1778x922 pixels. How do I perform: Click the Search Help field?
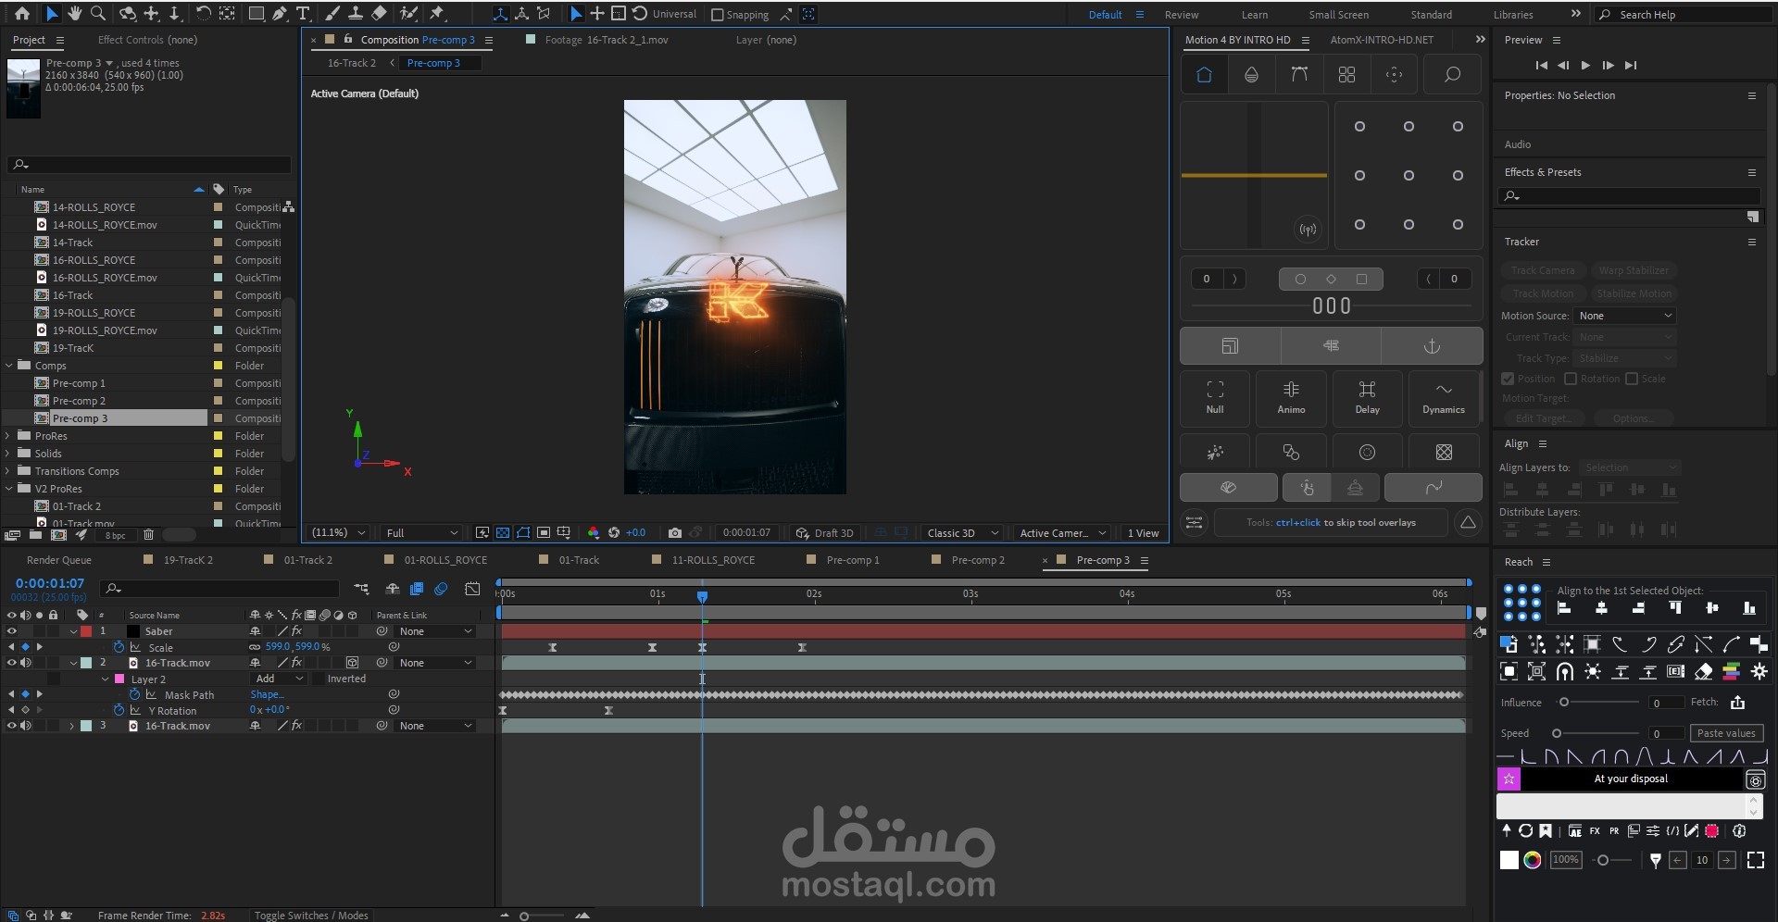click(x=1681, y=15)
